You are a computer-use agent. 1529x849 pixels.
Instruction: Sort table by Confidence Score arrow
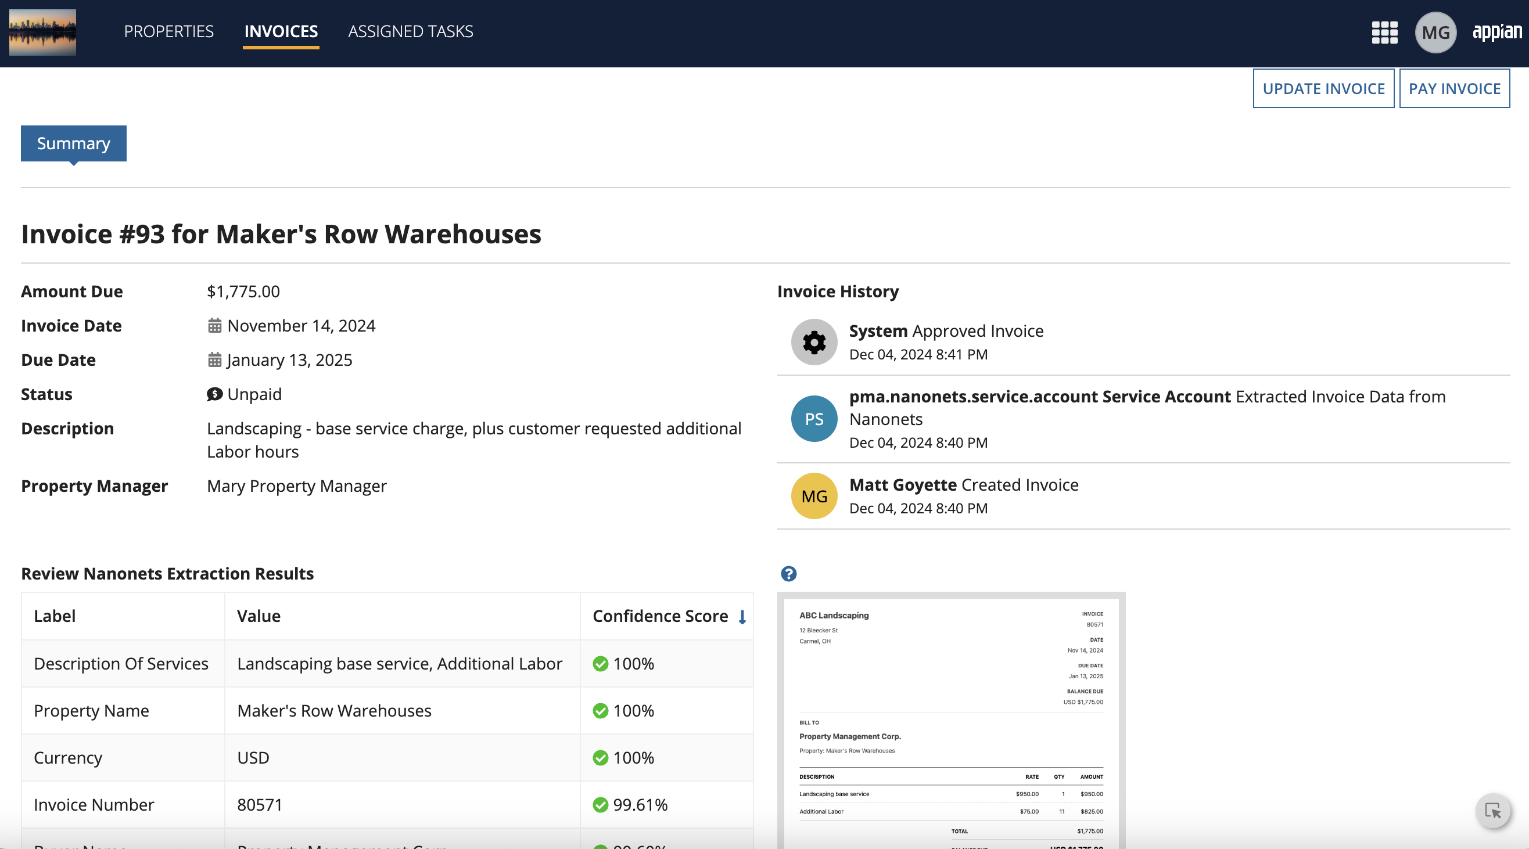pyautogui.click(x=742, y=617)
